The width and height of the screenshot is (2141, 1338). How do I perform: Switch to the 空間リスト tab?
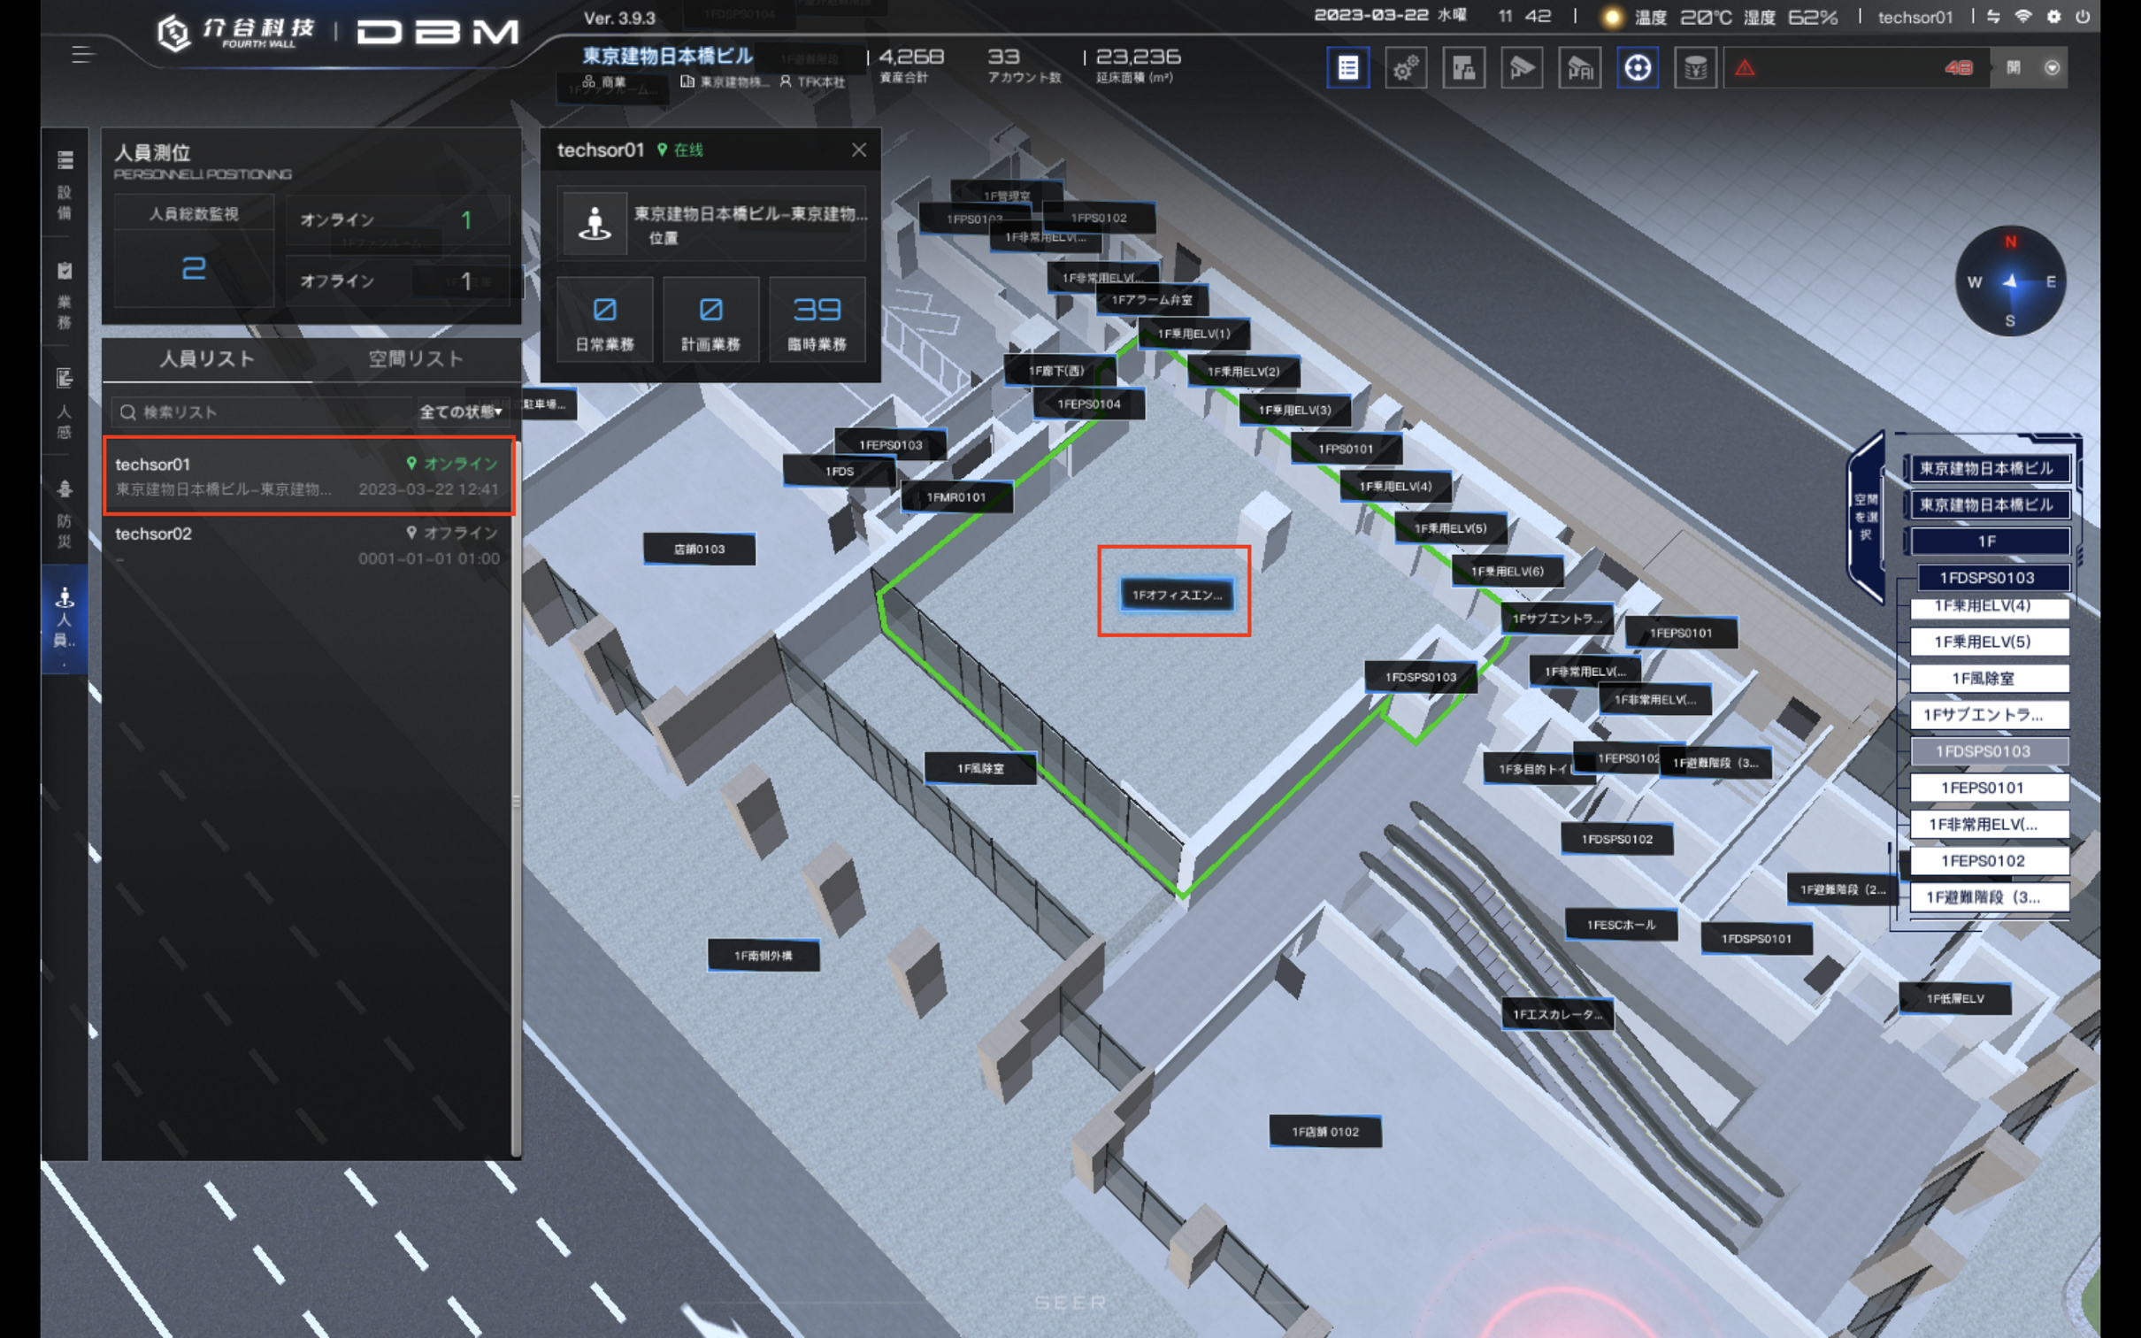pos(416,358)
